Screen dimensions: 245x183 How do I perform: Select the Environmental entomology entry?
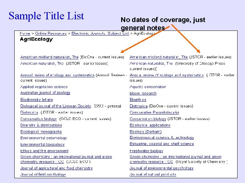tap(44, 138)
